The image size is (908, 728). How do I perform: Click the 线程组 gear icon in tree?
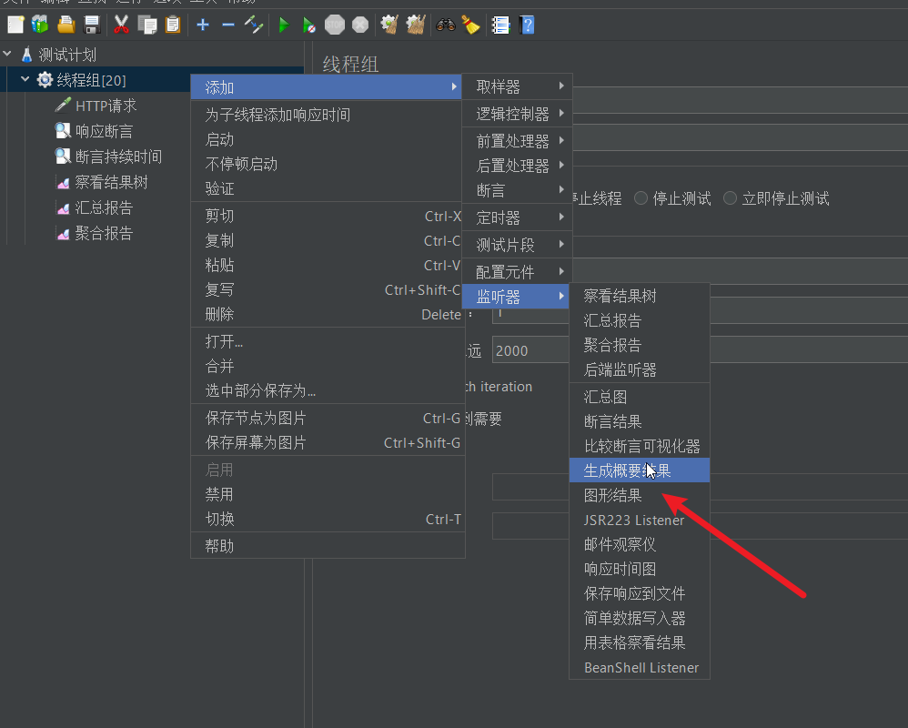pyautogui.click(x=45, y=80)
